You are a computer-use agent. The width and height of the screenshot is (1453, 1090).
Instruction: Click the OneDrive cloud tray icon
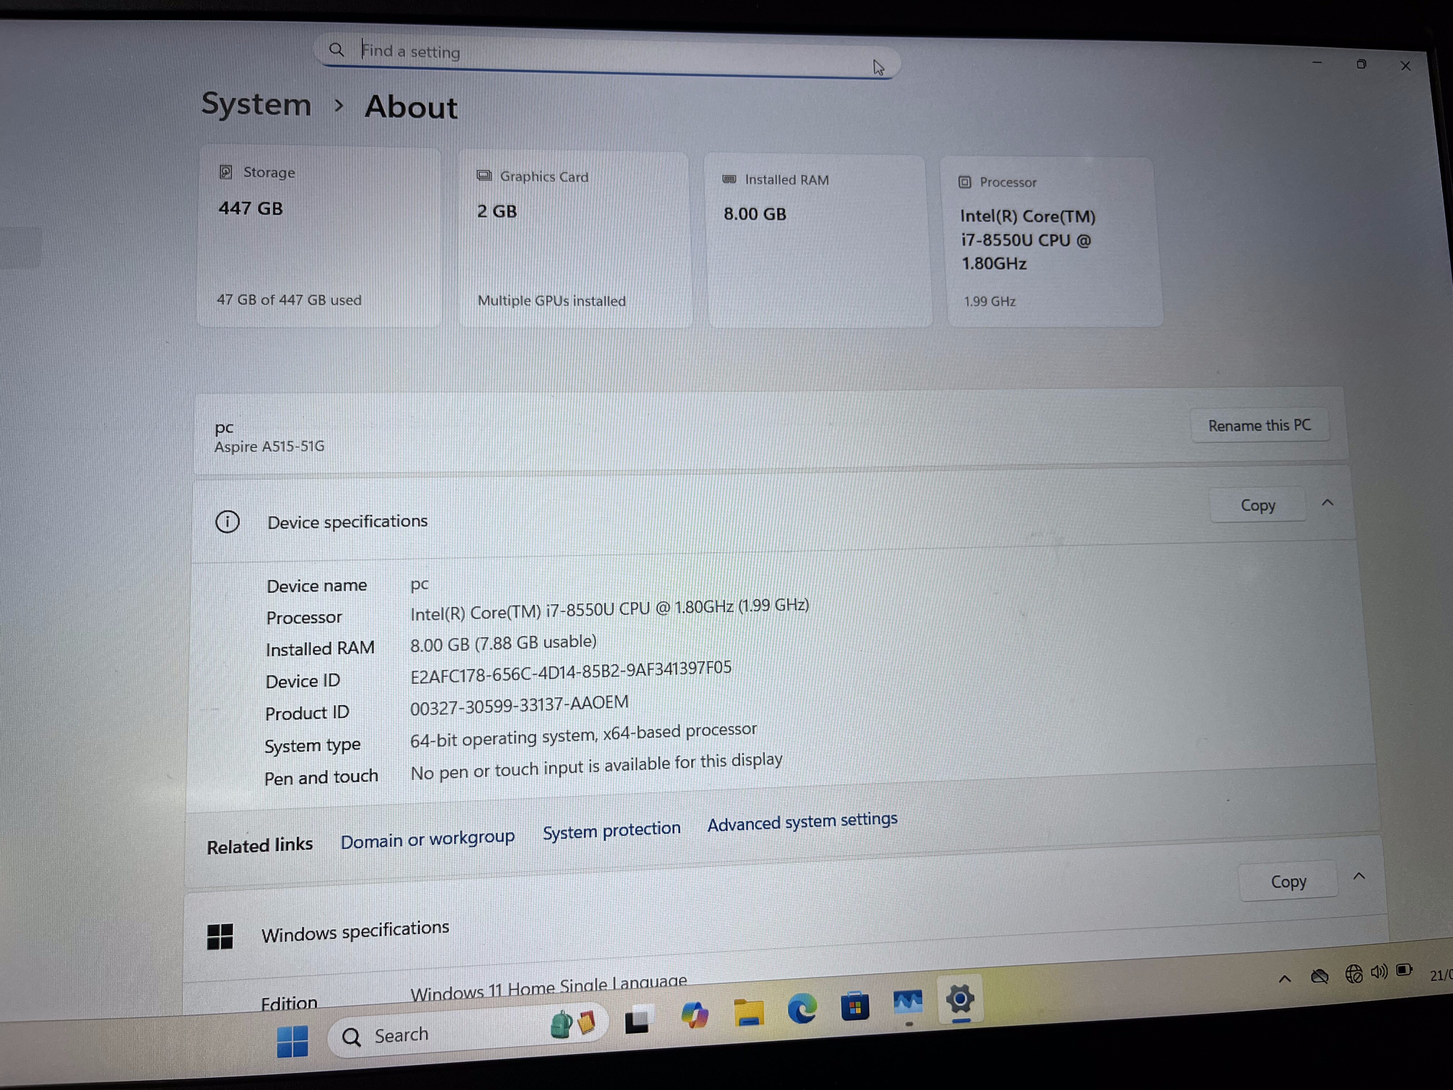click(1319, 976)
